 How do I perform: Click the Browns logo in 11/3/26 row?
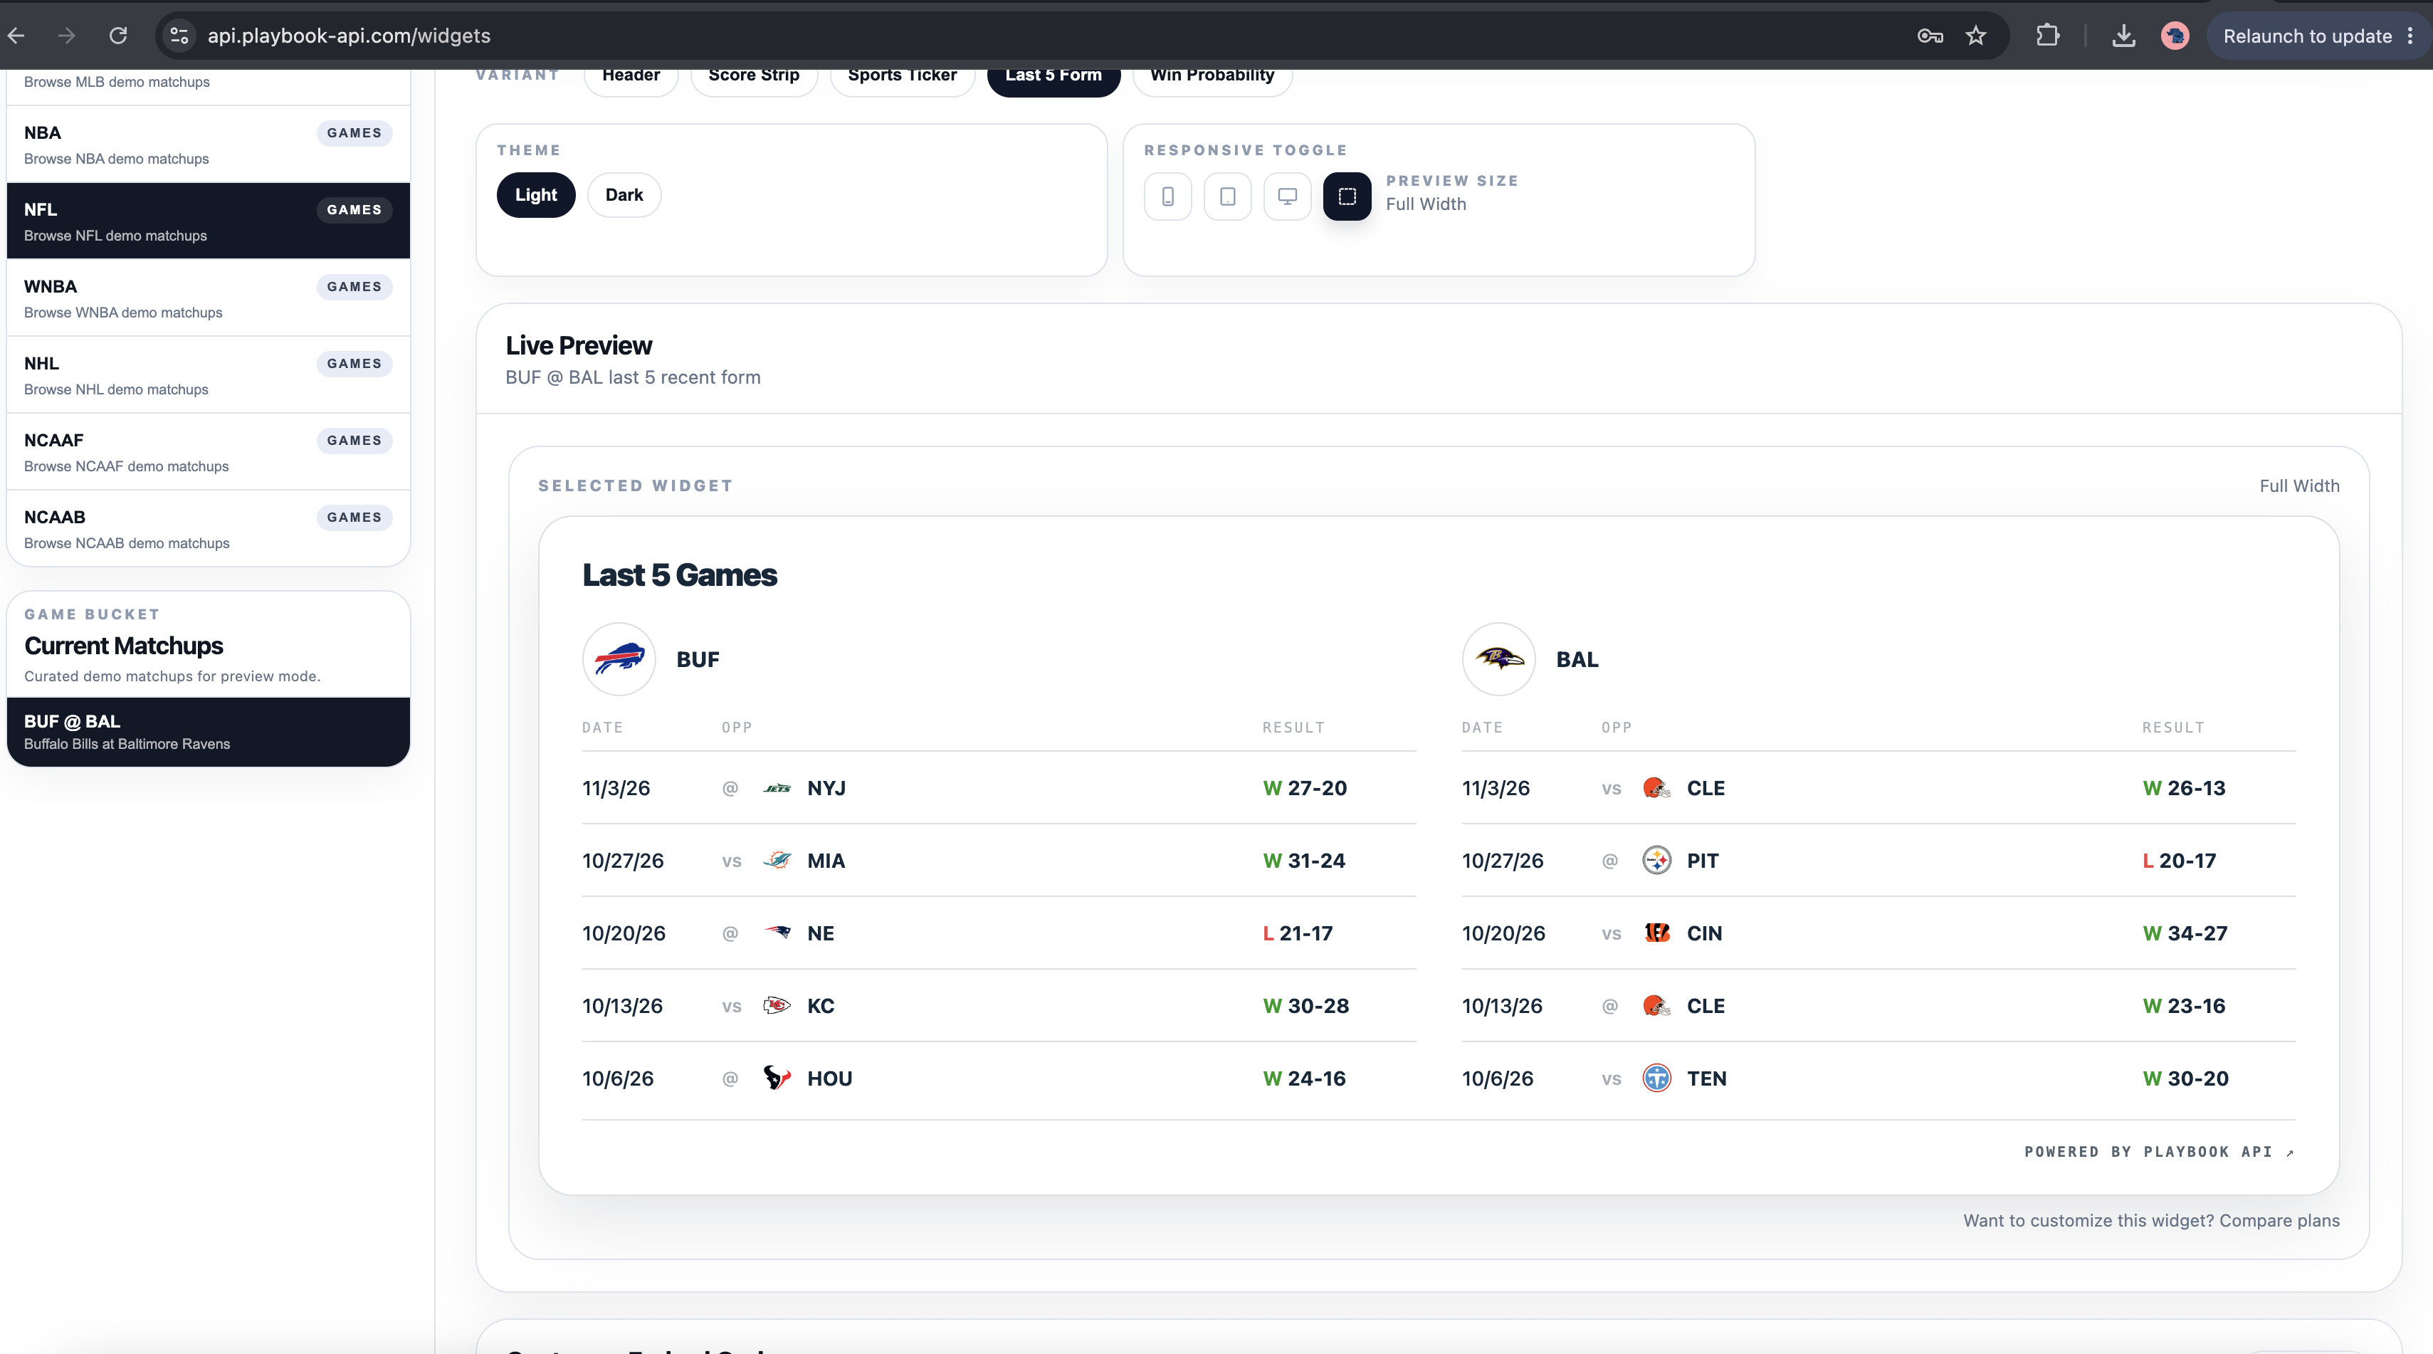click(x=1656, y=788)
